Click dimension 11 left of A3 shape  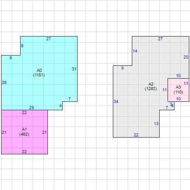(x=165, y=90)
